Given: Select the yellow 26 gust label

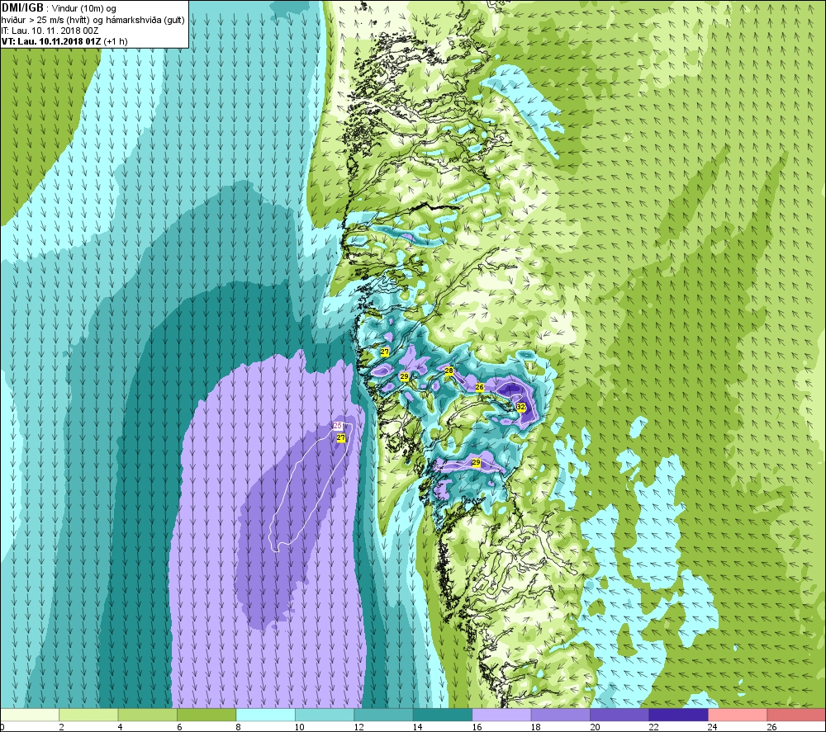Looking at the screenshot, I should 479,387.
